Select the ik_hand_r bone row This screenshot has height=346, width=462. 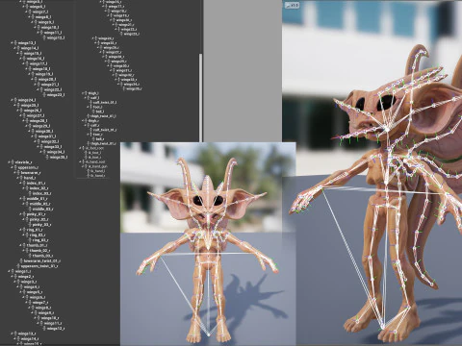[x=96, y=176]
